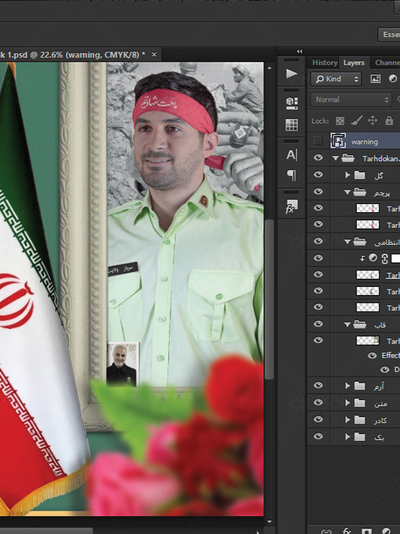Hide the گل group eye icon
Screen dimensions: 400x534
pos(318,175)
